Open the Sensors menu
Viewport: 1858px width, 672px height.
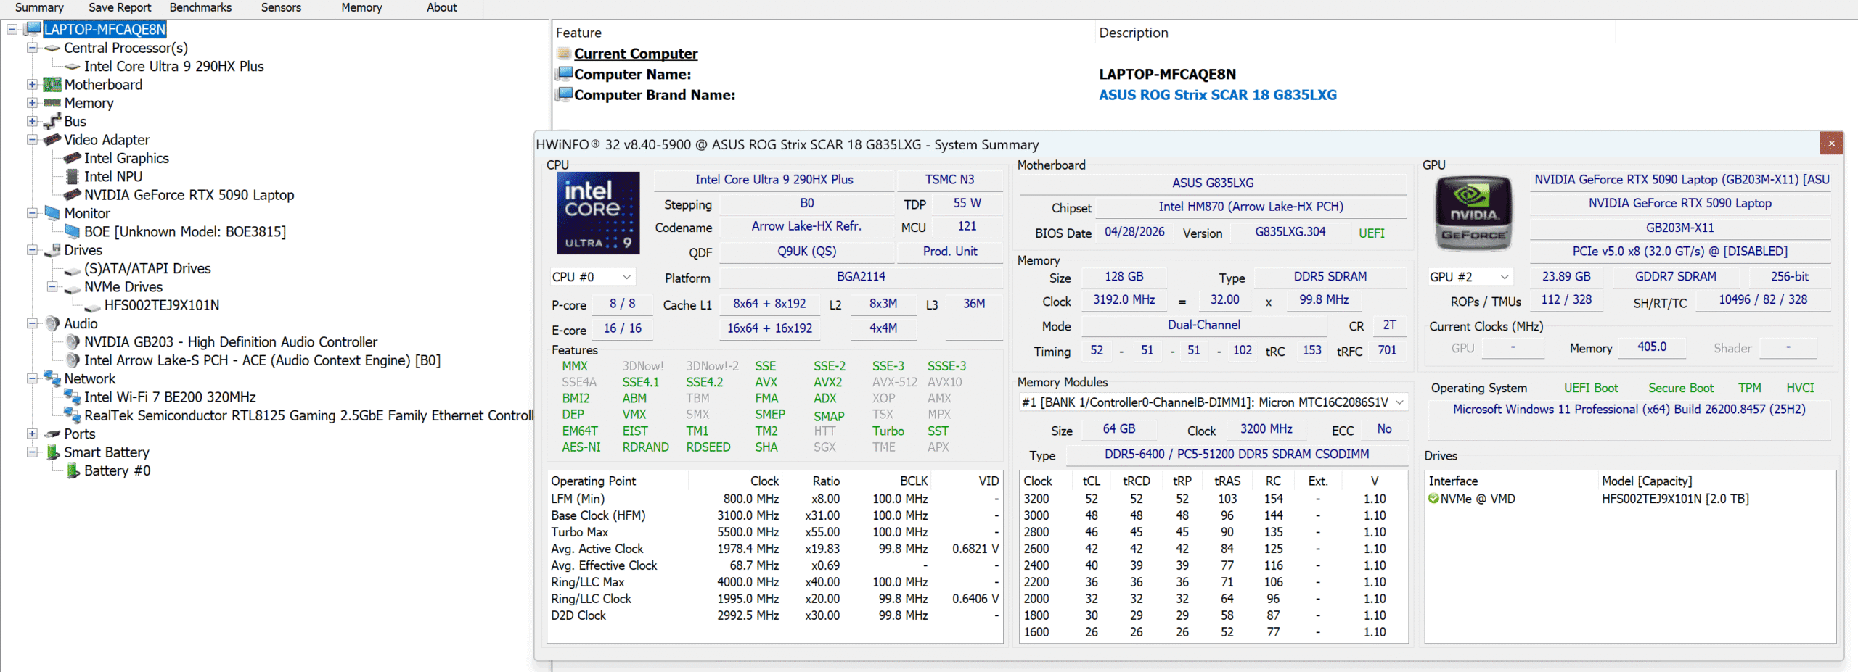click(281, 8)
